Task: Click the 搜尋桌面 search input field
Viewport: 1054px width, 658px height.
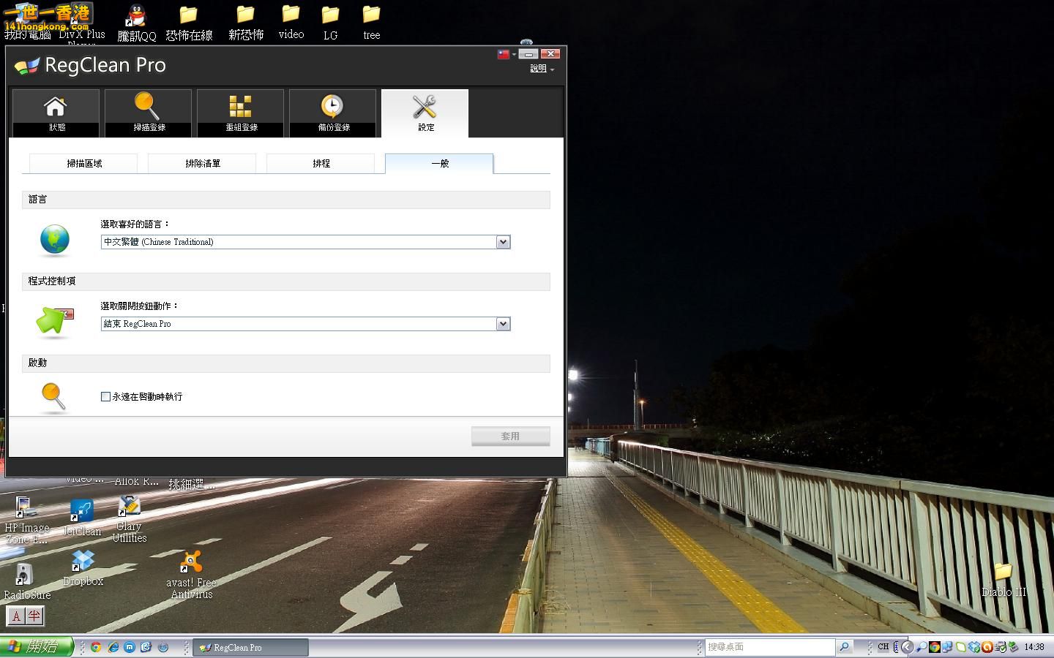Action: click(769, 647)
